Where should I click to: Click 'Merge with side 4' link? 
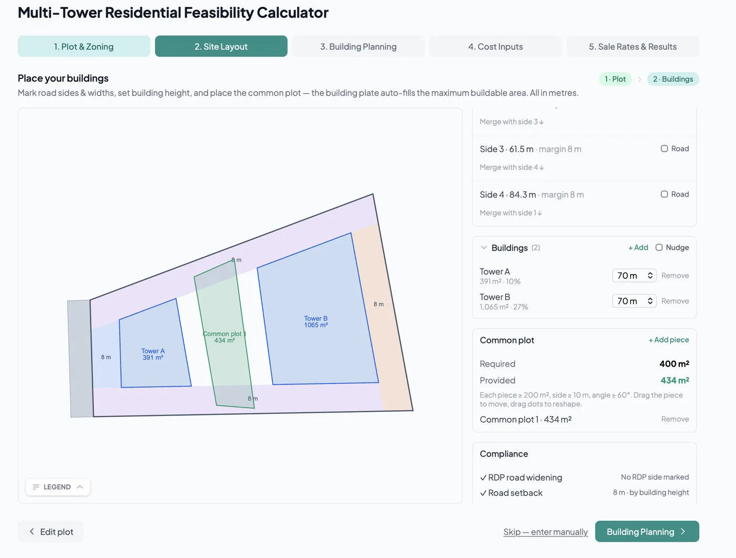(512, 167)
